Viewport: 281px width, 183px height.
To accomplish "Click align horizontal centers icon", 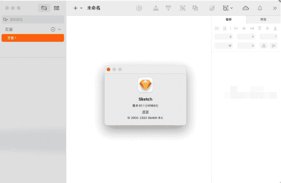I will [244, 28].
